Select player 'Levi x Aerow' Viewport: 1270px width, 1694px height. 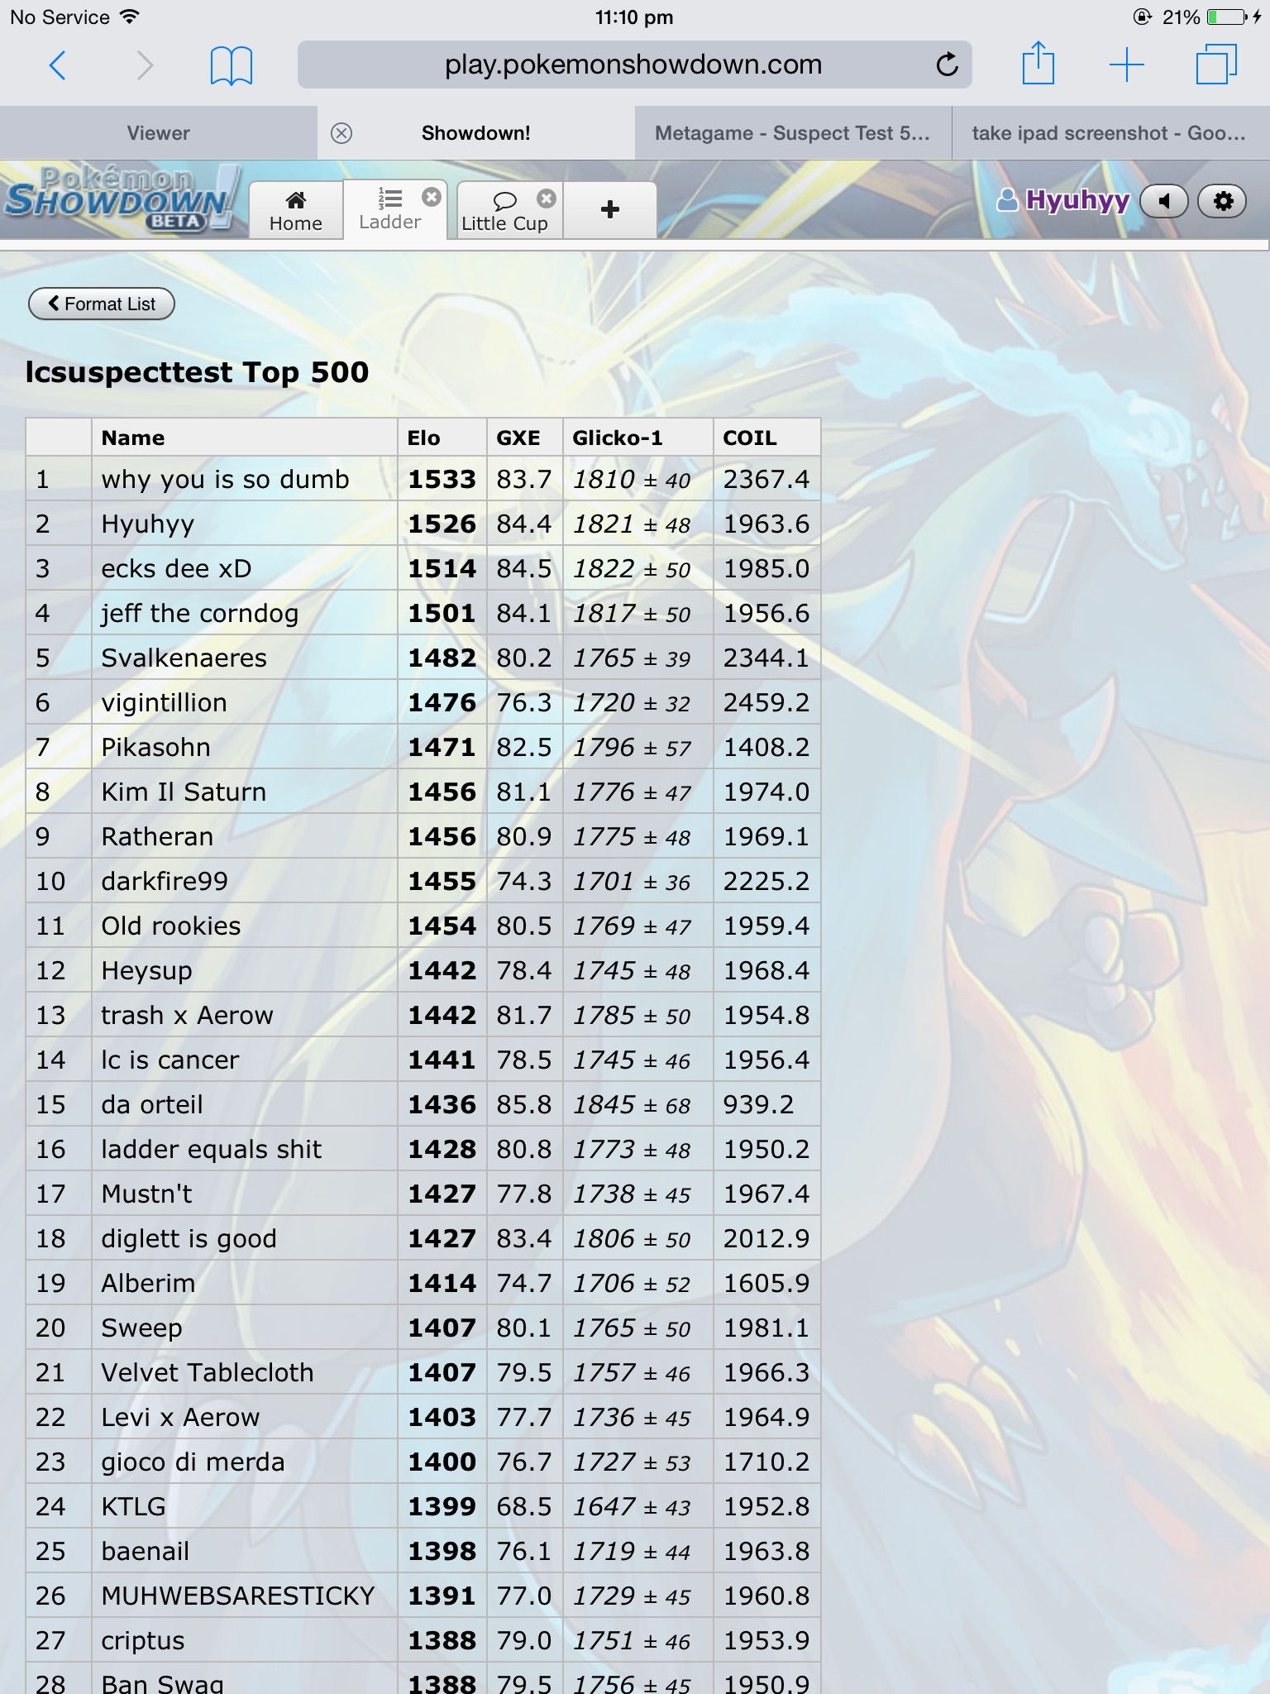(180, 1417)
